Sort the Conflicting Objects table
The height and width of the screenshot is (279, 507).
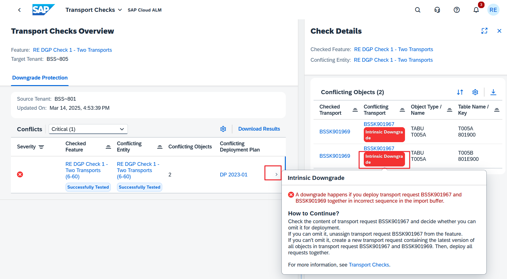click(x=460, y=92)
